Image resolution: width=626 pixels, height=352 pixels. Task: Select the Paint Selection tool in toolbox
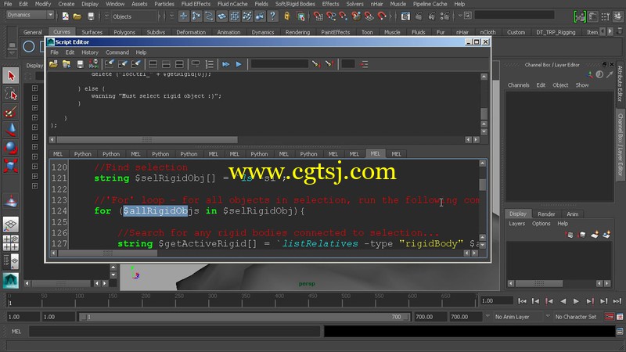pos(11,112)
